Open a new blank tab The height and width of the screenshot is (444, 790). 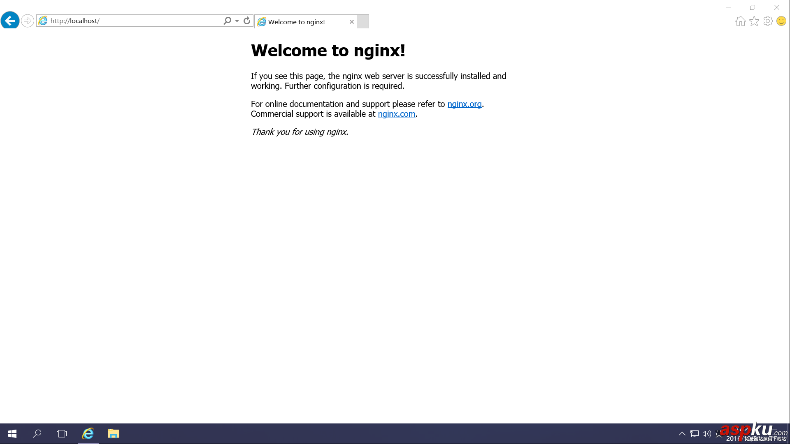pos(362,21)
